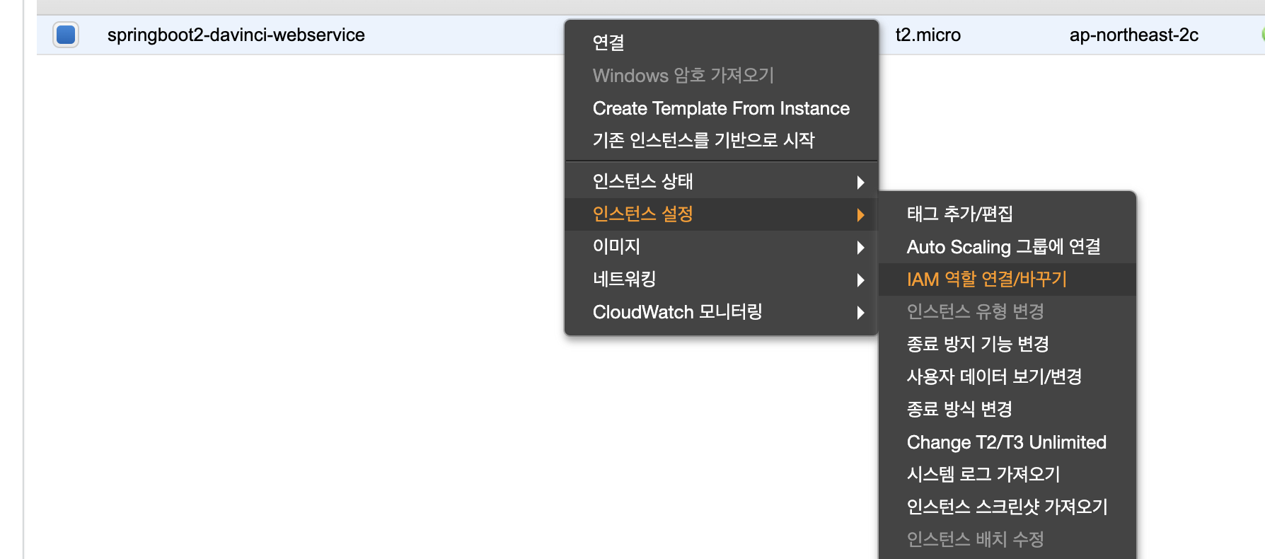
Task: Select 인스턴스 스크린샷 가져오기
Action: pos(1007,507)
